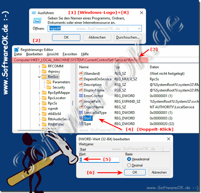Select the ImagePath value name

click(x=92, y=102)
